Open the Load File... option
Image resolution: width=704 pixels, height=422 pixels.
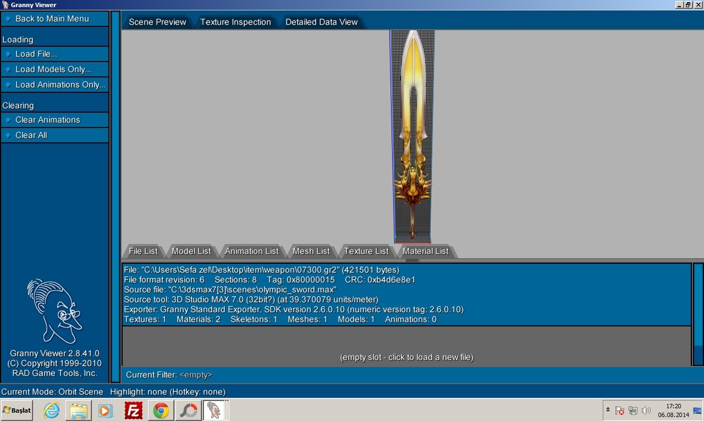coord(55,54)
